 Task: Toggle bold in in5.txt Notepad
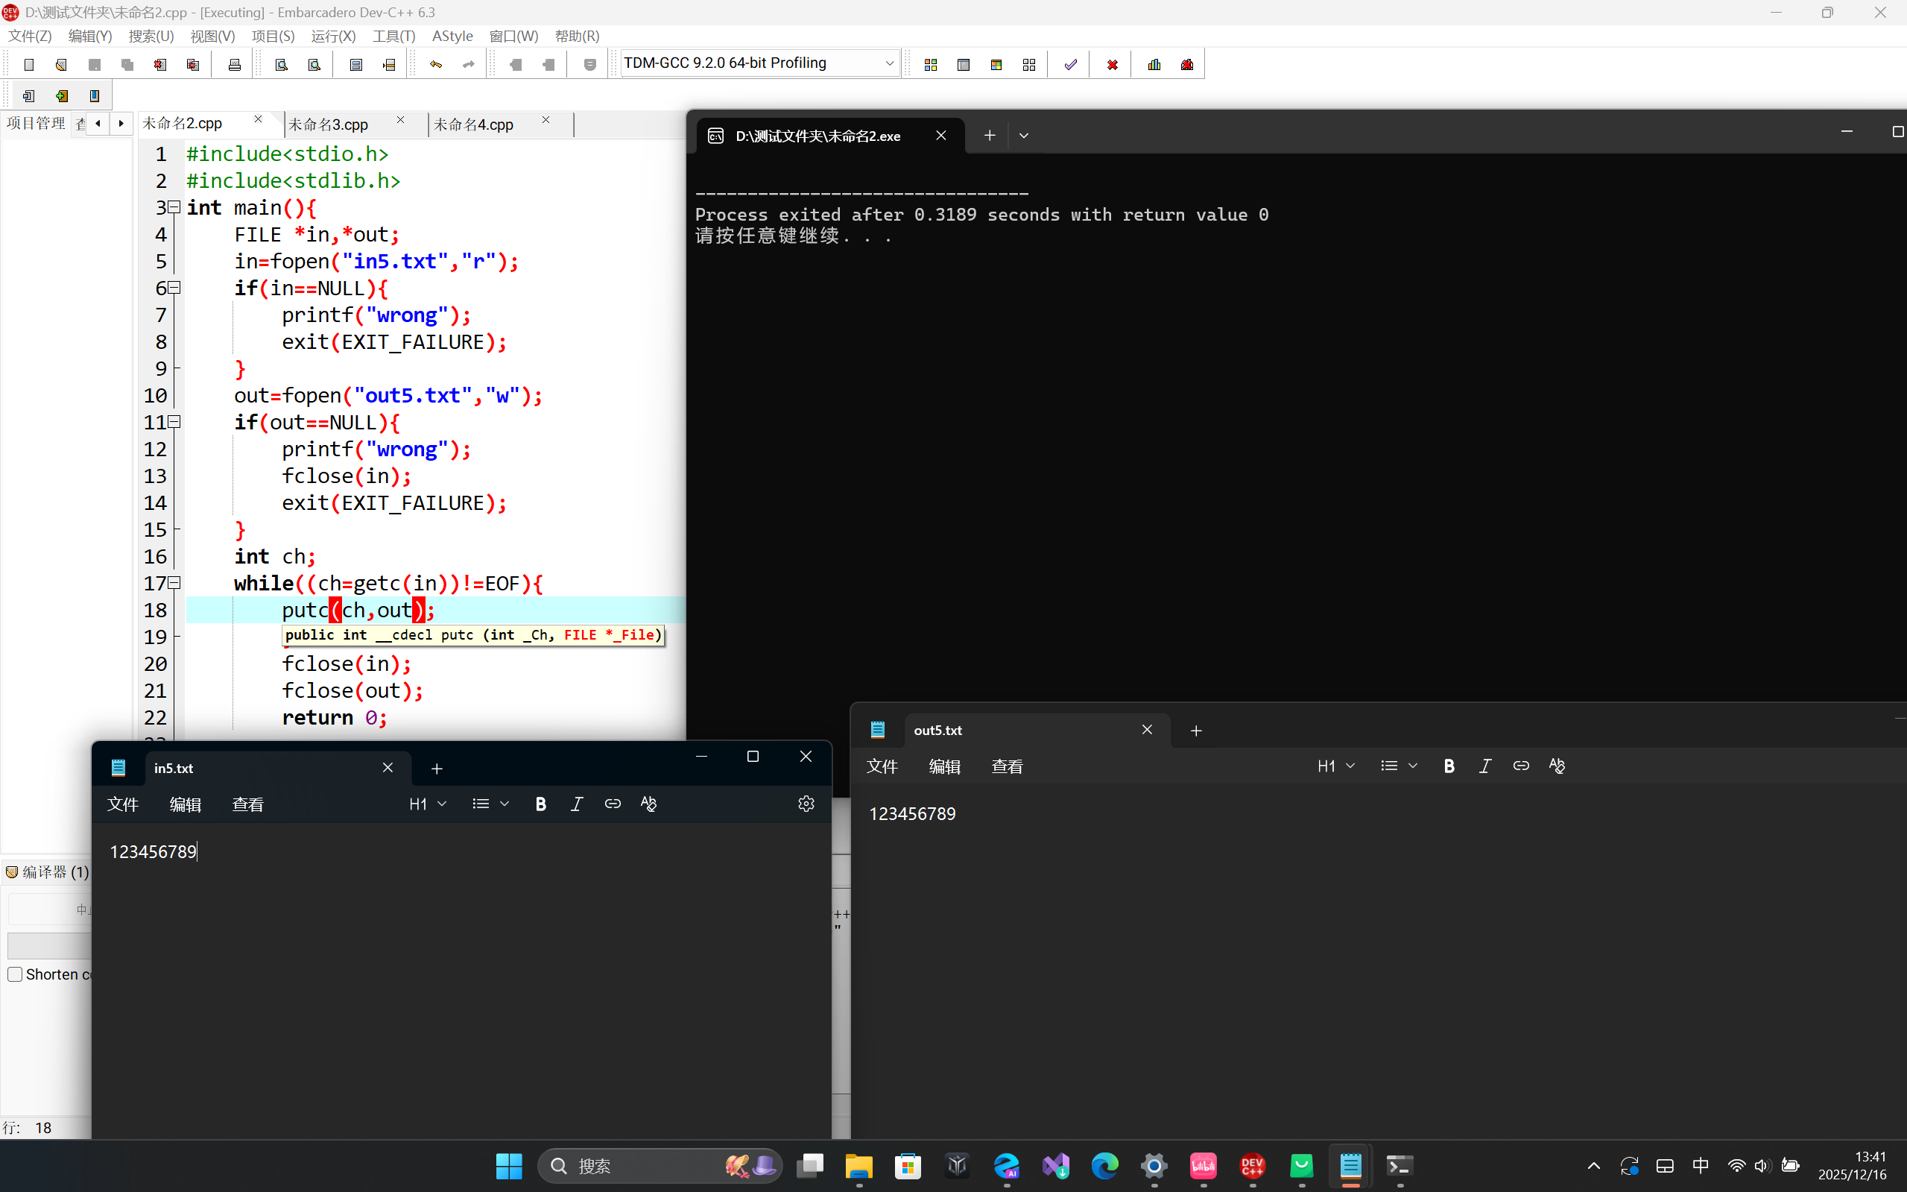(540, 804)
